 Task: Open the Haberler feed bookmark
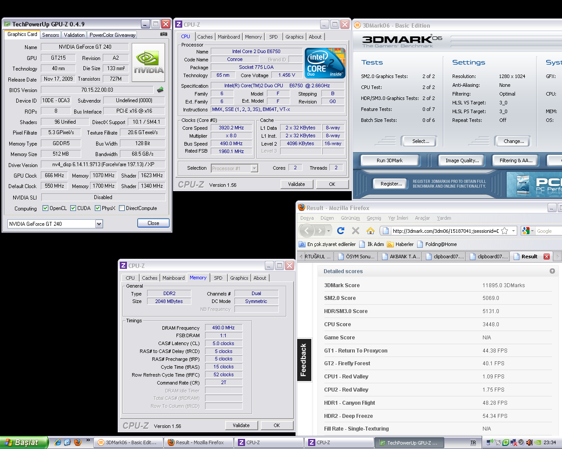tap(400, 244)
